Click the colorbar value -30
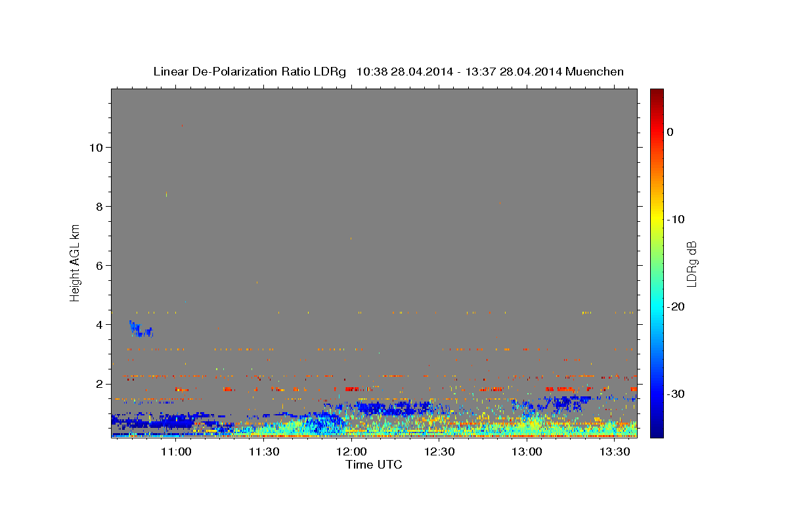Viewport: 788px width, 525px height. click(676, 394)
